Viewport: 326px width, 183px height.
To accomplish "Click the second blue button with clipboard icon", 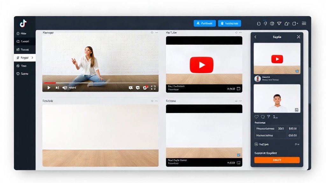I will pos(230,23).
